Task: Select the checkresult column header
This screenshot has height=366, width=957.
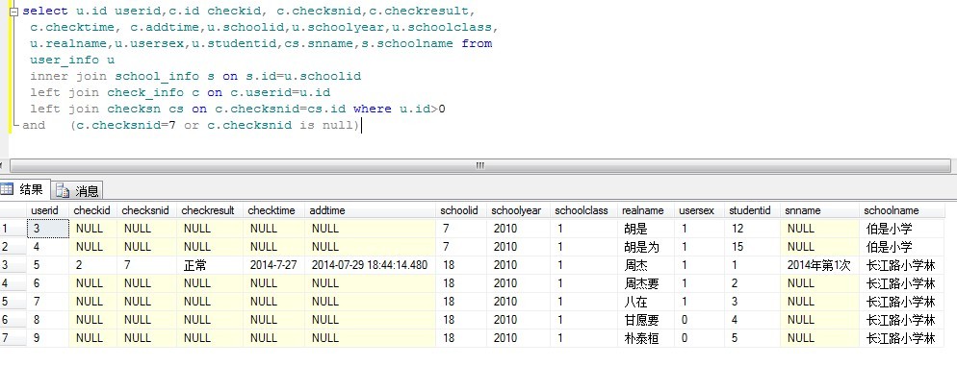Action: point(210,210)
